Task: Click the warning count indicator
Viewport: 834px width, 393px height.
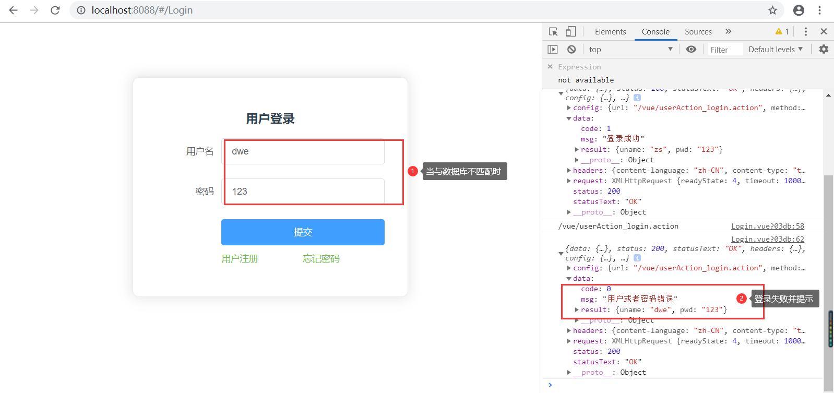Action: 782,32
